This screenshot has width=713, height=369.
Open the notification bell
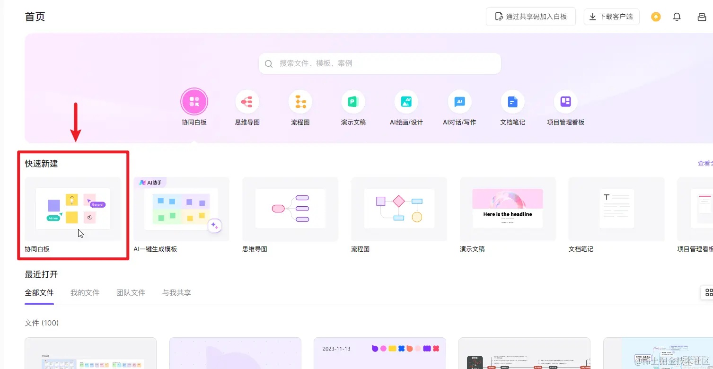click(x=677, y=16)
